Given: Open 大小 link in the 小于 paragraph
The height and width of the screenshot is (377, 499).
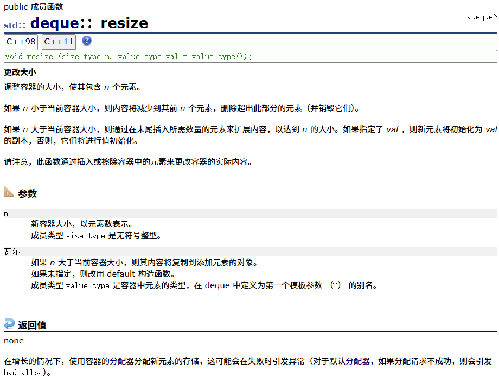Looking at the screenshot, I should (x=88, y=108).
